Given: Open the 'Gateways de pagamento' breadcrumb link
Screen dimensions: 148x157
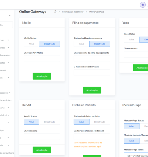Looking at the screenshot, I should (x=73, y=12).
